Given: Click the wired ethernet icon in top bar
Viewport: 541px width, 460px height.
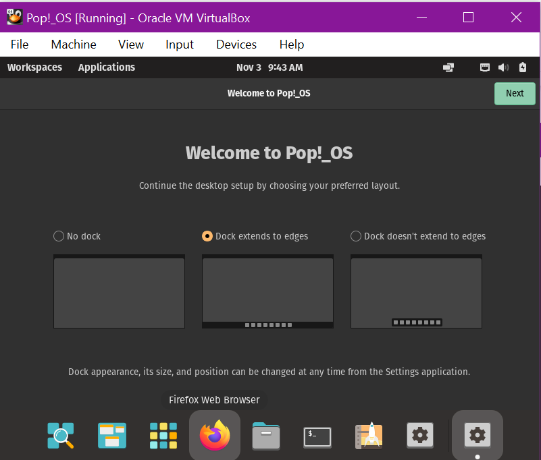Looking at the screenshot, I should click(485, 67).
